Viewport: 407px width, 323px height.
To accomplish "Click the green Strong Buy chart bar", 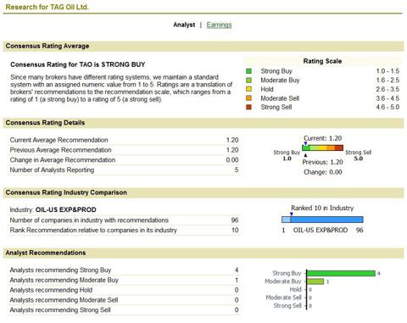I will pyautogui.click(x=341, y=274).
